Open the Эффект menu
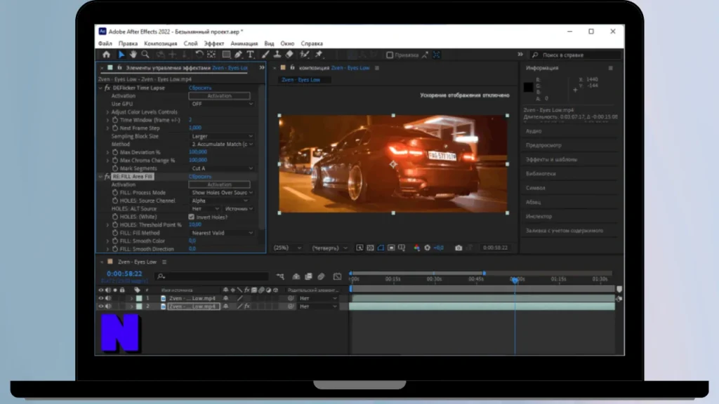 pyautogui.click(x=213, y=43)
